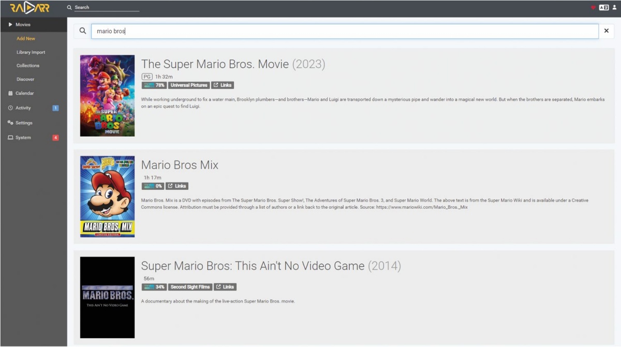
Task: Click the '1h 32m' runtime text
Action: click(164, 77)
